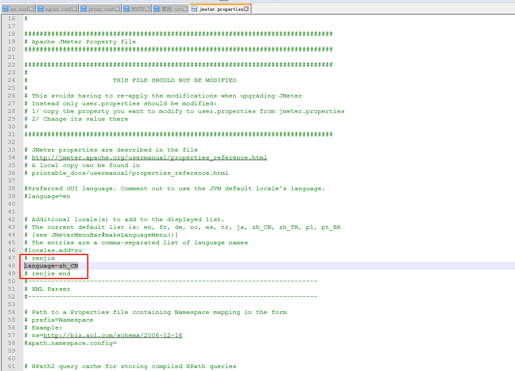Place cursor on language=zh_CN line
Image resolution: width=515 pixels, height=371 pixels.
pos(51,266)
